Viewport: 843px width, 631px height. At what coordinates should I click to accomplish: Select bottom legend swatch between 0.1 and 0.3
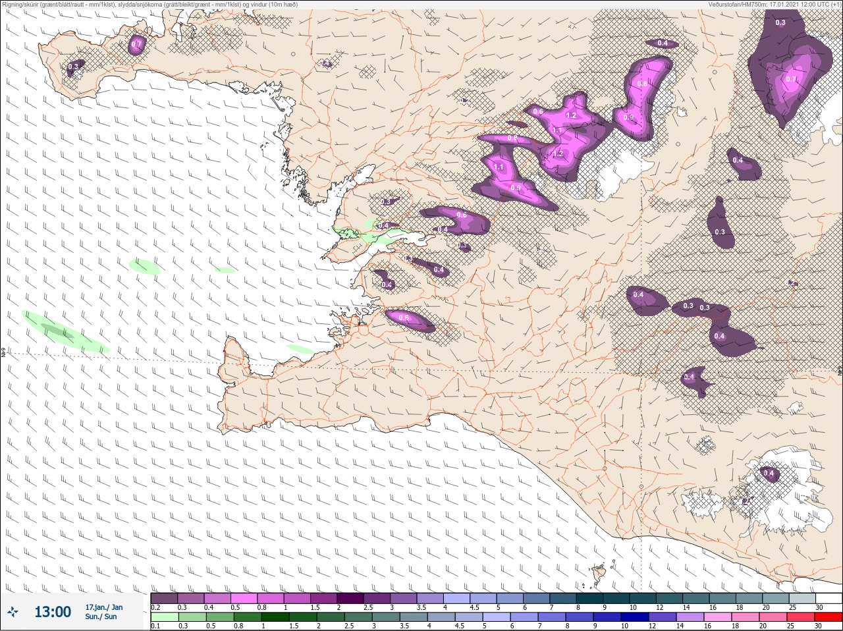pyautogui.click(x=165, y=617)
